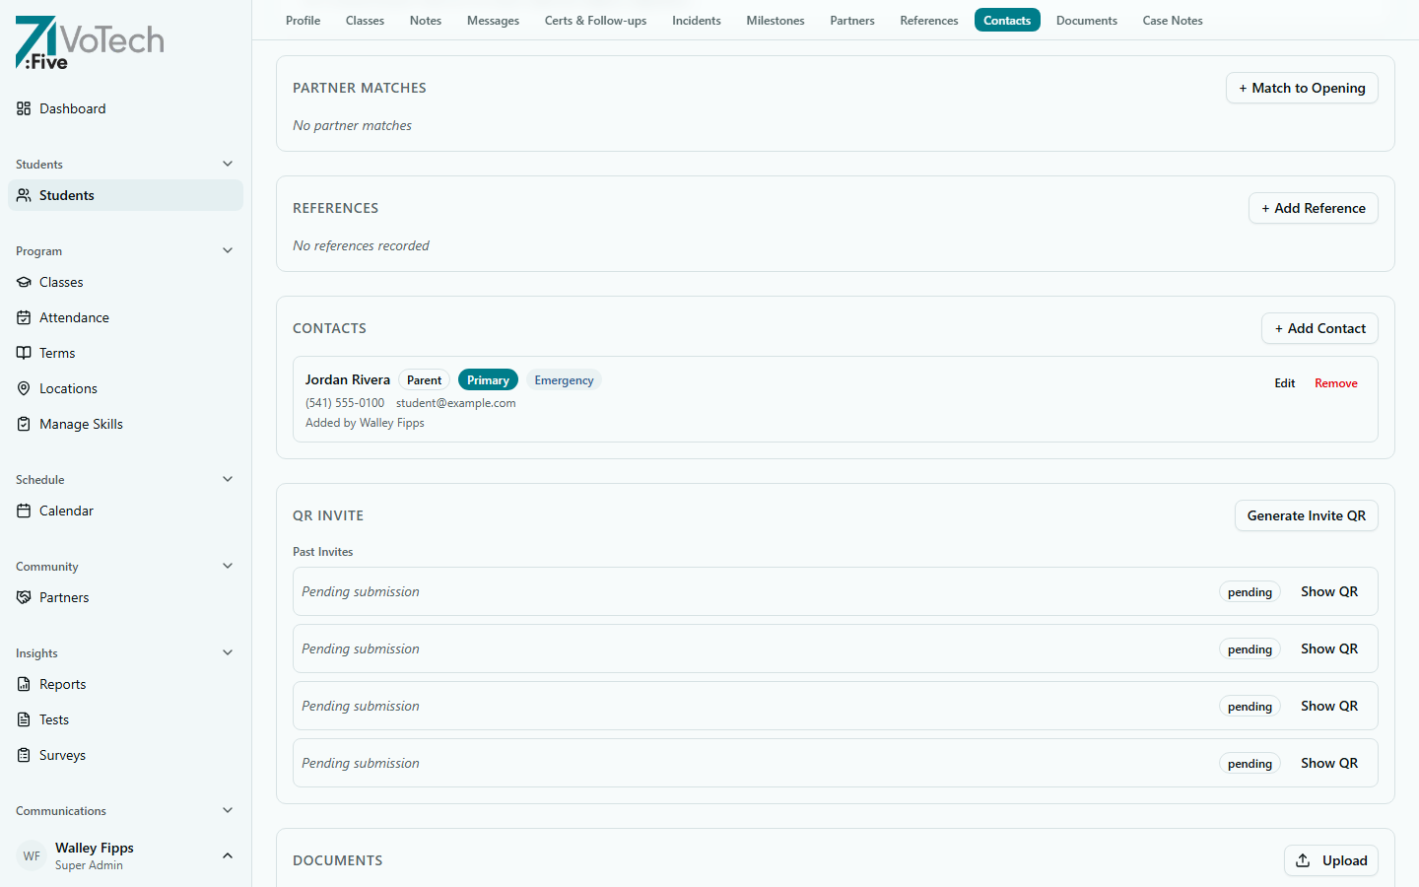The image size is (1419, 887).
Task: Open Manage Skills
Action: 81,424
